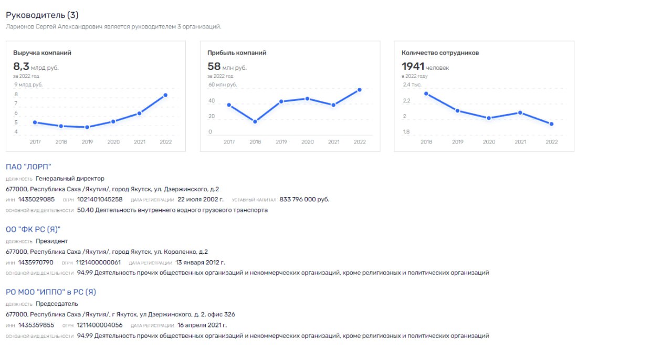672x349 pixels.
Task: Click ОГРН value 1021401045258
Action: coord(100,199)
